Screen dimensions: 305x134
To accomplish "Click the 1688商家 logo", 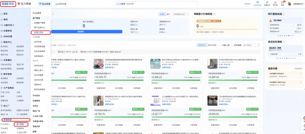I will point(8,4).
